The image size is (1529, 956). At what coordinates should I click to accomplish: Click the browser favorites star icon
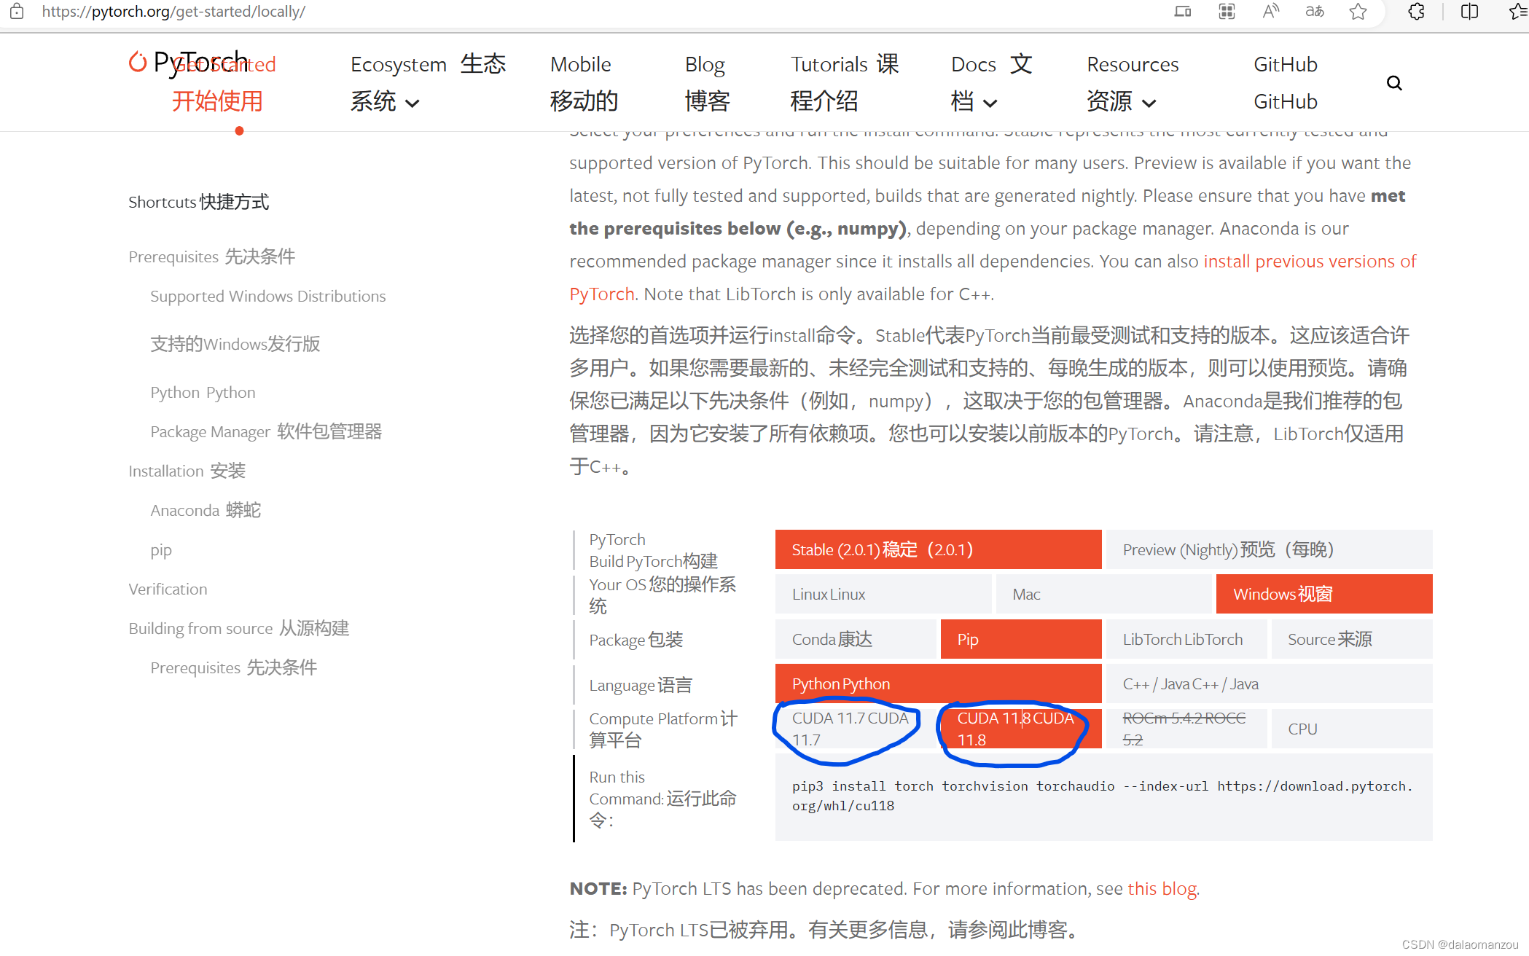[1358, 12]
